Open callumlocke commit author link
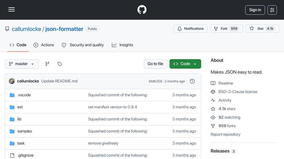Image resolution: width=284 pixels, height=159 pixels. click(x=28, y=81)
